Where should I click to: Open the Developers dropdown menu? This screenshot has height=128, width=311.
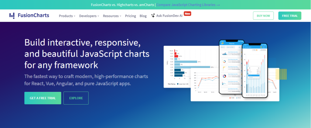89,16
